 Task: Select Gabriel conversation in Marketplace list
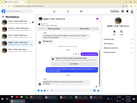tap(18, 43)
